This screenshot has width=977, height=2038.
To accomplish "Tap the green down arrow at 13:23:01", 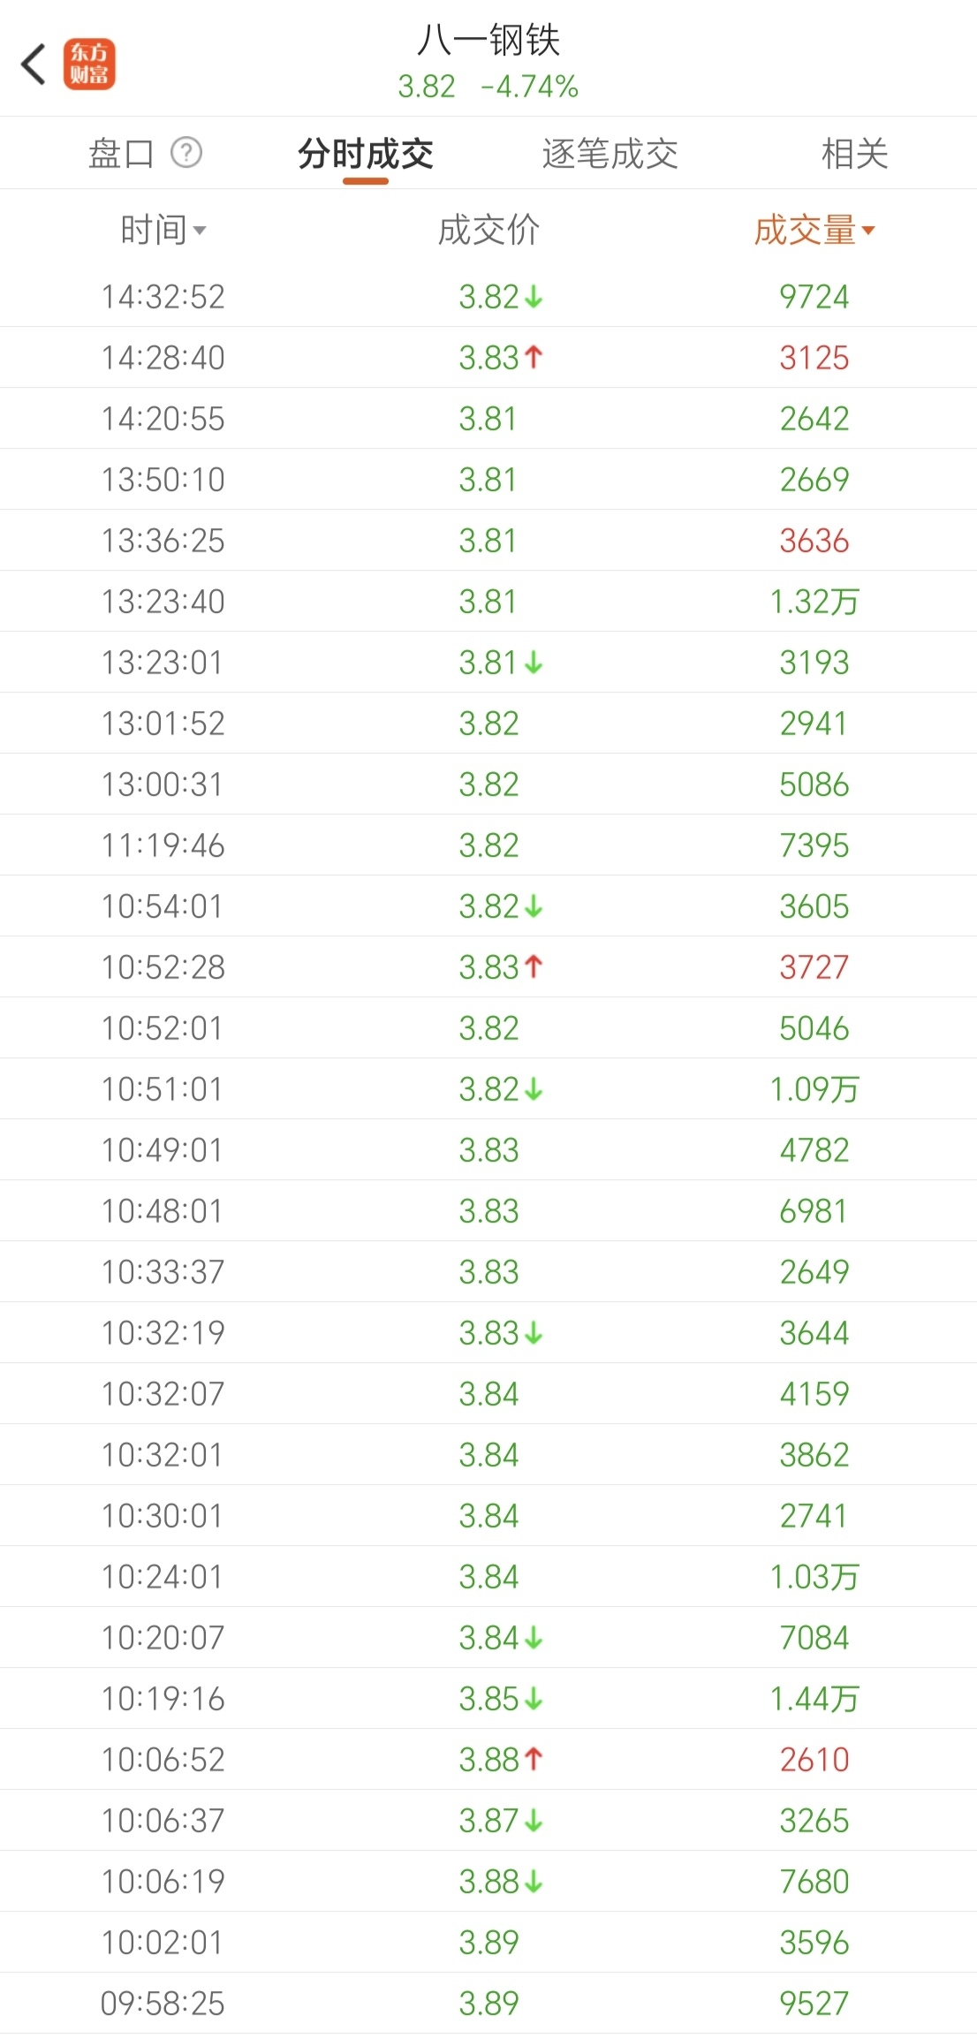I will [534, 663].
